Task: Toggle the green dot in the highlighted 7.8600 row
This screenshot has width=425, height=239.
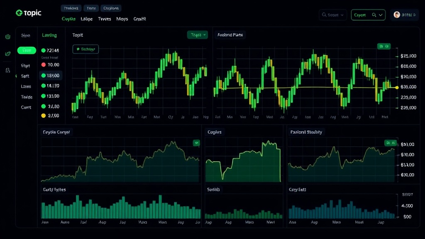Action: [x=43, y=76]
